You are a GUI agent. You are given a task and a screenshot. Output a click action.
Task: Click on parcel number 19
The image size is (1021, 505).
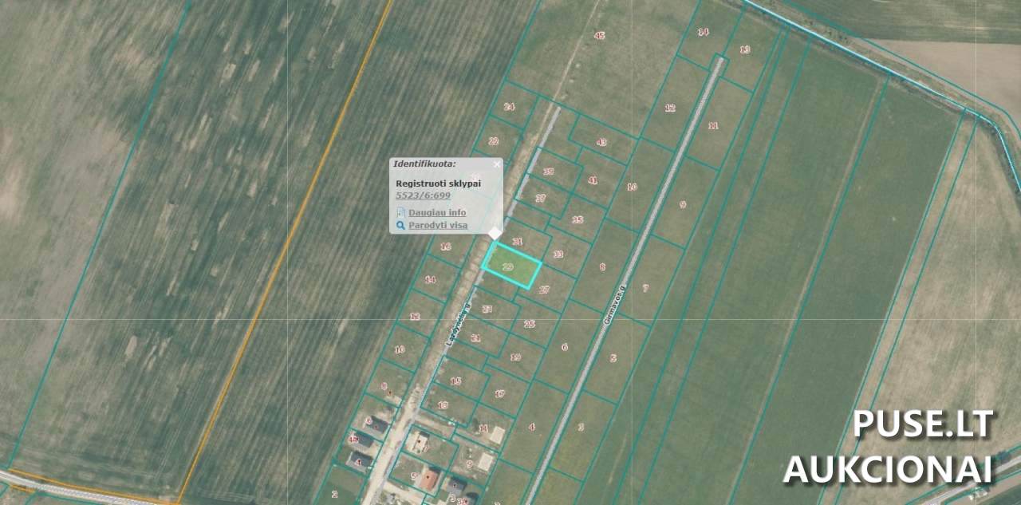click(515, 357)
